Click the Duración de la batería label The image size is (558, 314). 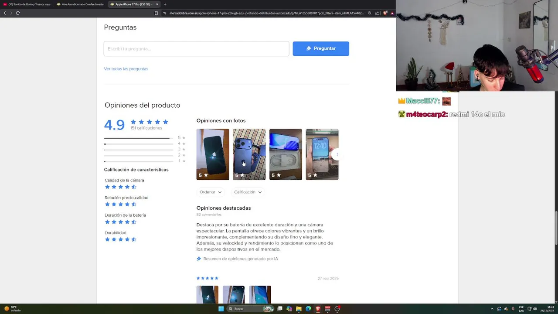click(125, 215)
